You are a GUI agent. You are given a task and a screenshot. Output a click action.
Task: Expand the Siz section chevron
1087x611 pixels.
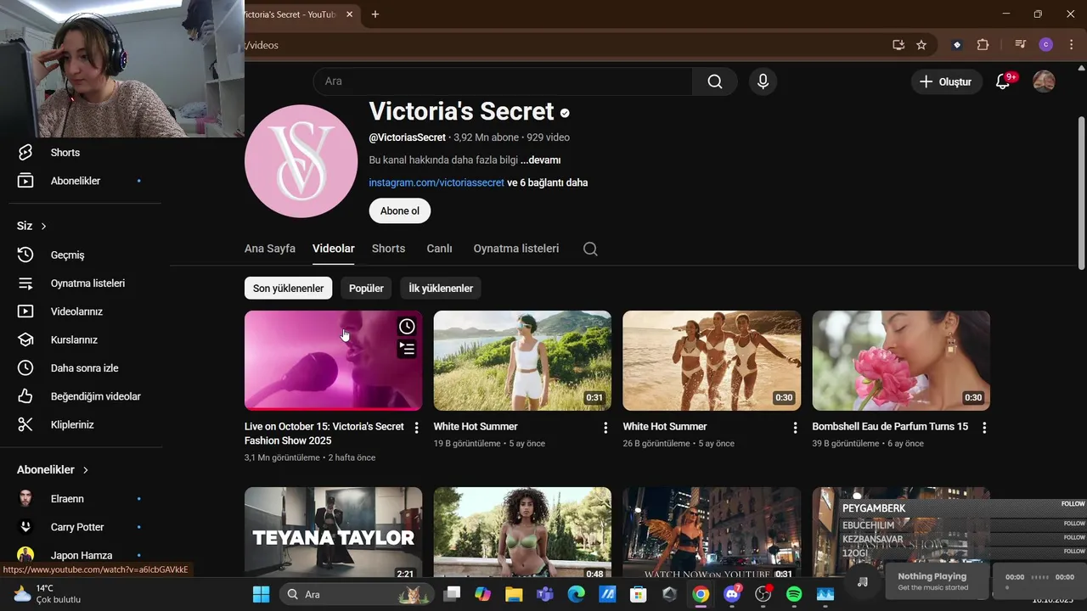tap(43, 226)
